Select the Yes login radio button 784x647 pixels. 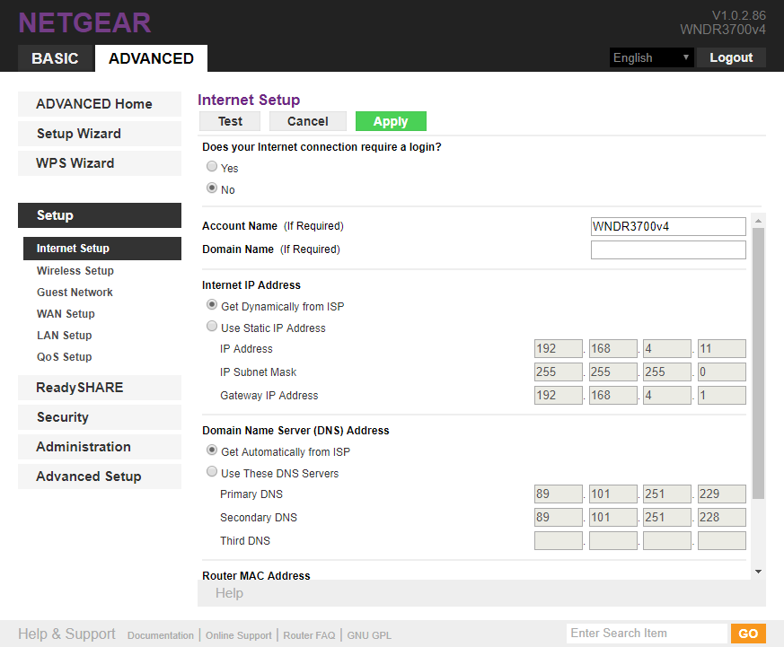click(212, 166)
